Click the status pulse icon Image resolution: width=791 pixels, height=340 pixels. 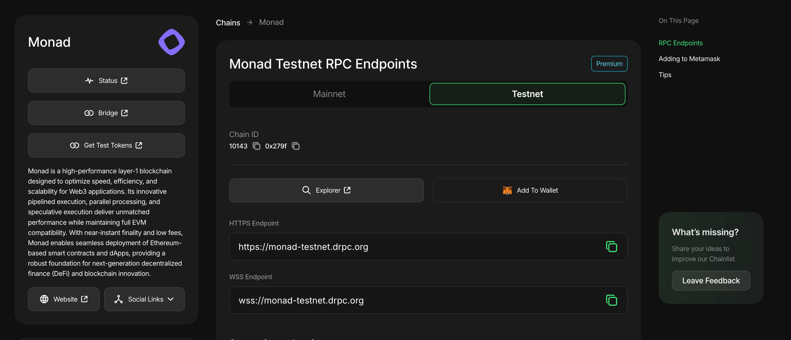click(89, 80)
